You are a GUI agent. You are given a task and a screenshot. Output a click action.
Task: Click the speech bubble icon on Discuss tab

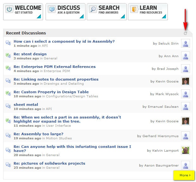tap(52, 9)
